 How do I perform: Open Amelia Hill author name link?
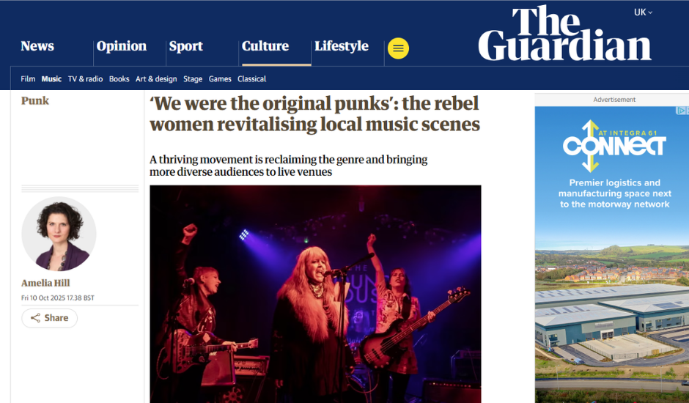(45, 283)
